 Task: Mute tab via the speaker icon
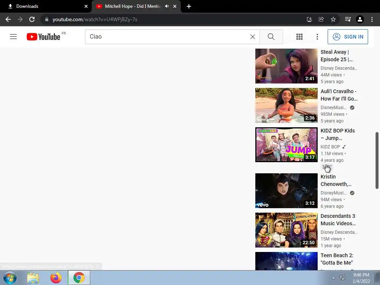[167, 6]
